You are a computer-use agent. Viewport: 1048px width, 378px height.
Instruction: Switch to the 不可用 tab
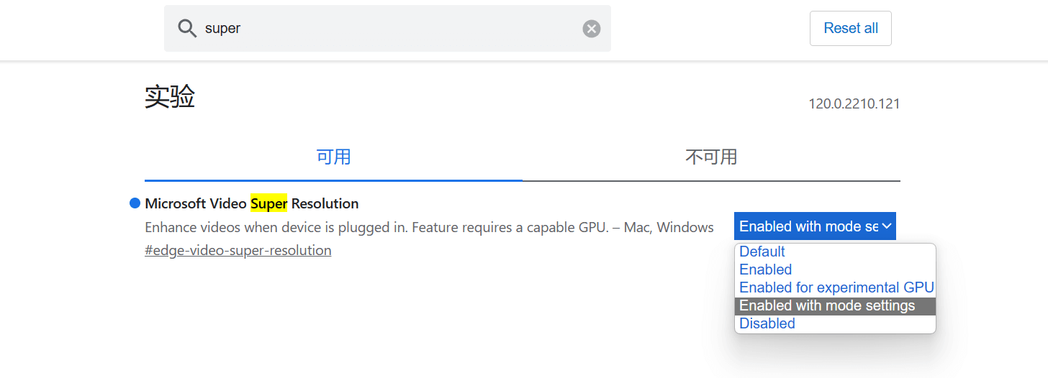click(x=711, y=157)
